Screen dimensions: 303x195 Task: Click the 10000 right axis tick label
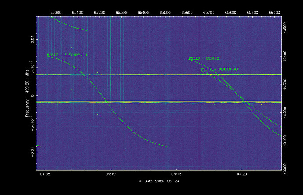(x=285, y=169)
